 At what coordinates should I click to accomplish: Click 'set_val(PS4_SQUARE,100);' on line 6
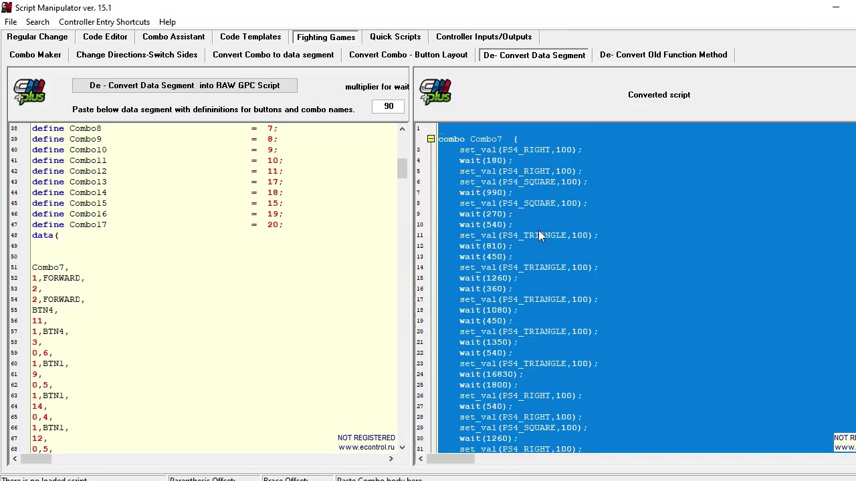coord(523,182)
